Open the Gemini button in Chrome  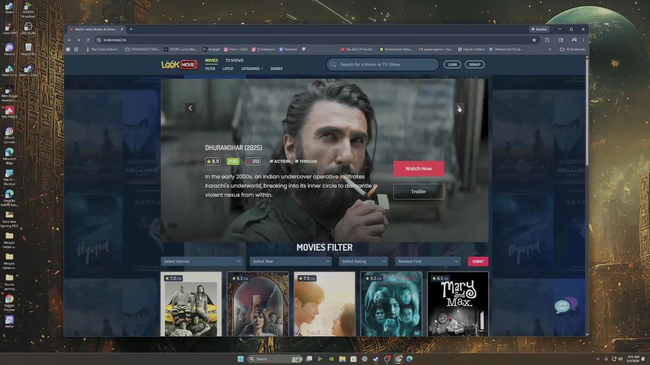539,29
